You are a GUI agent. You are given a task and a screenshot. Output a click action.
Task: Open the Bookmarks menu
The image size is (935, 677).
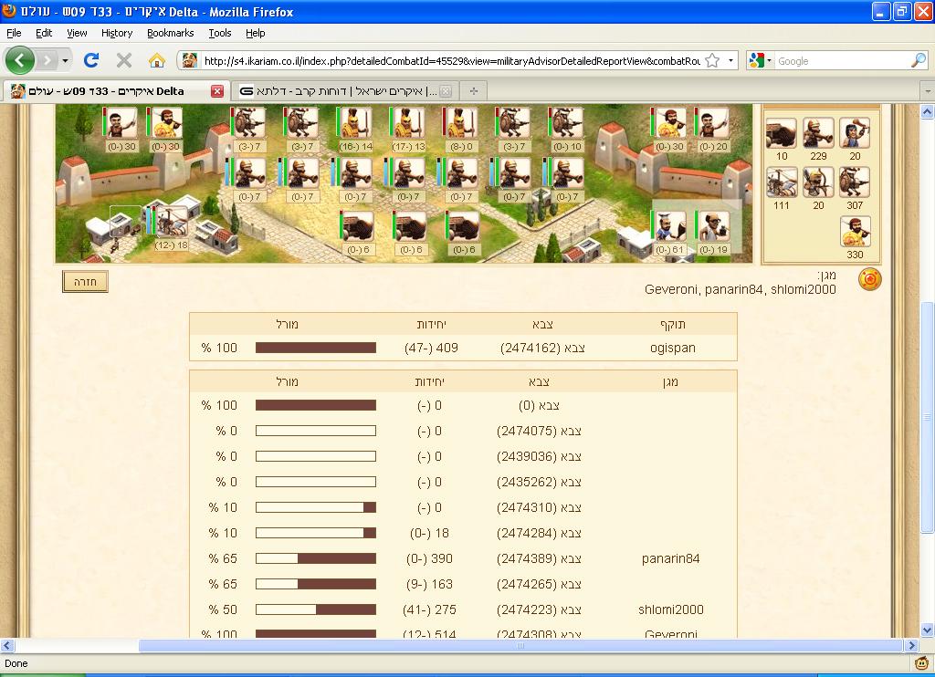170,33
